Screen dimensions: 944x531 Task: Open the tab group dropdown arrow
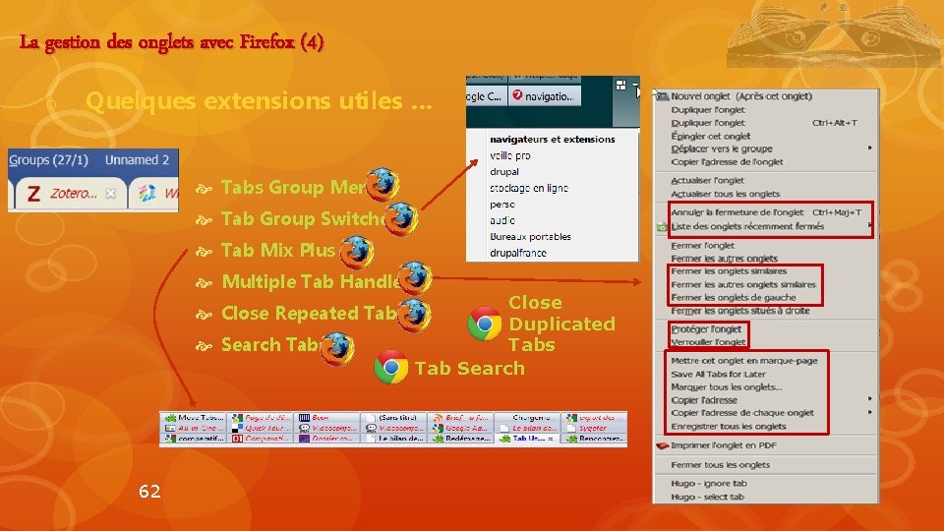(635, 85)
